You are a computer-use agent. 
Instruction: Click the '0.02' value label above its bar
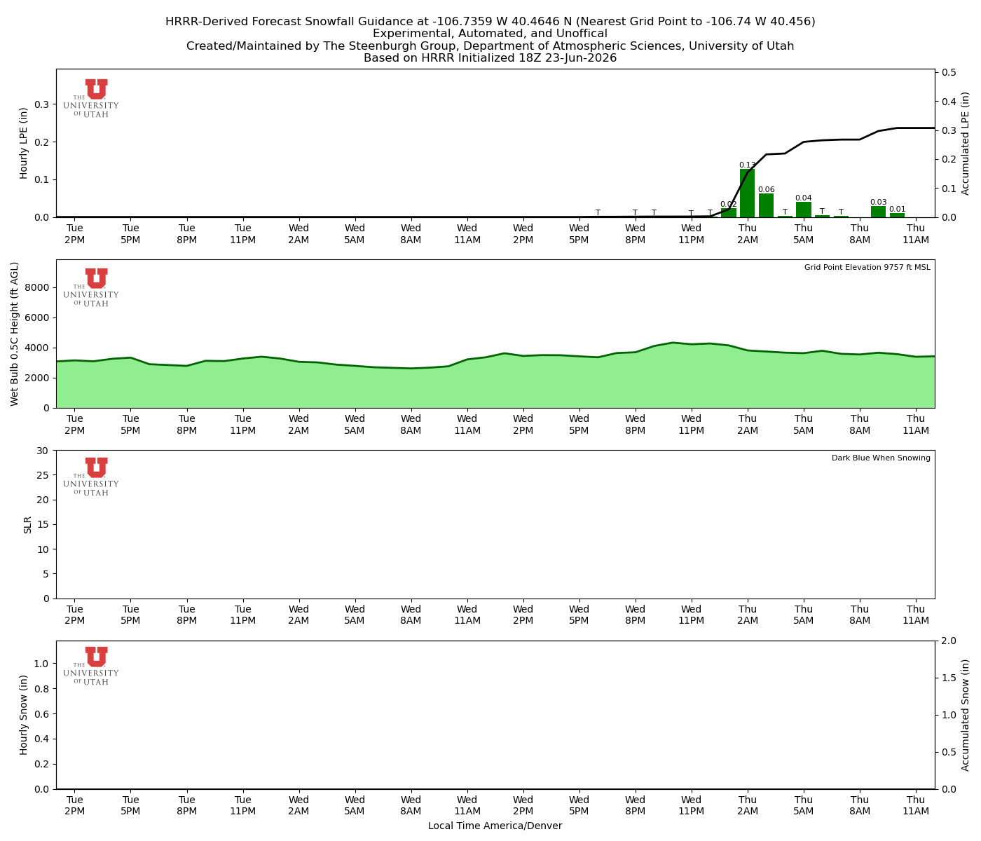tap(729, 204)
